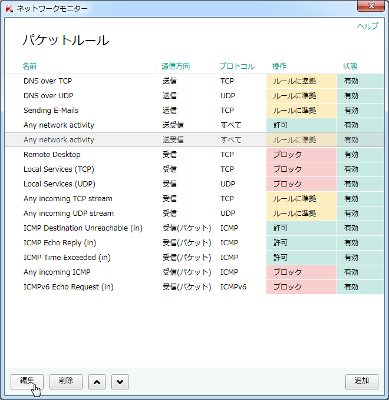Toggle status of Local Services (UDP) rule

tap(360, 184)
